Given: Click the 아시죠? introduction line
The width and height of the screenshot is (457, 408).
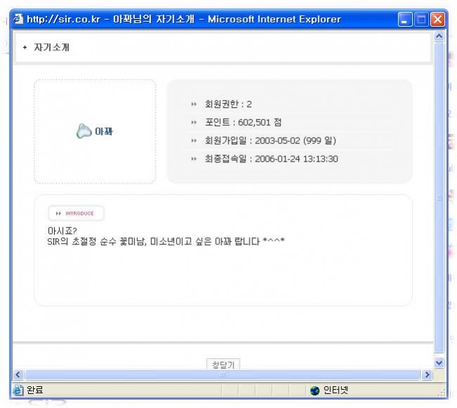Looking at the screenshot, I should pos(62,231).
